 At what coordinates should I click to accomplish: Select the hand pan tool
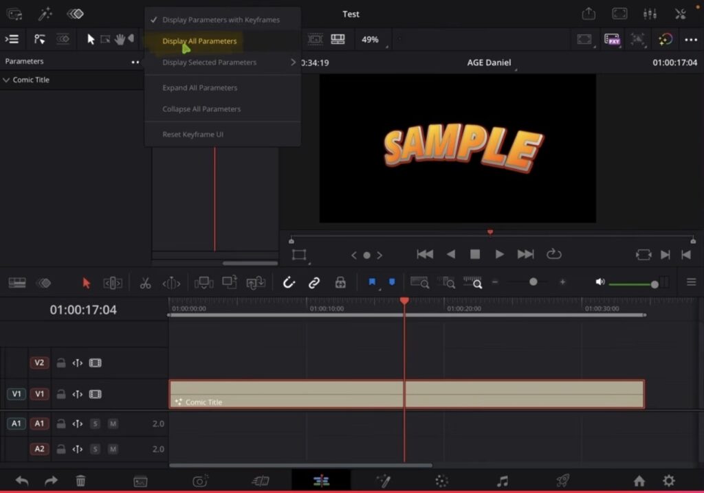[x=120, y=39]
